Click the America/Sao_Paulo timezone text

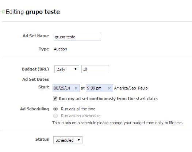tap(131, 88)
